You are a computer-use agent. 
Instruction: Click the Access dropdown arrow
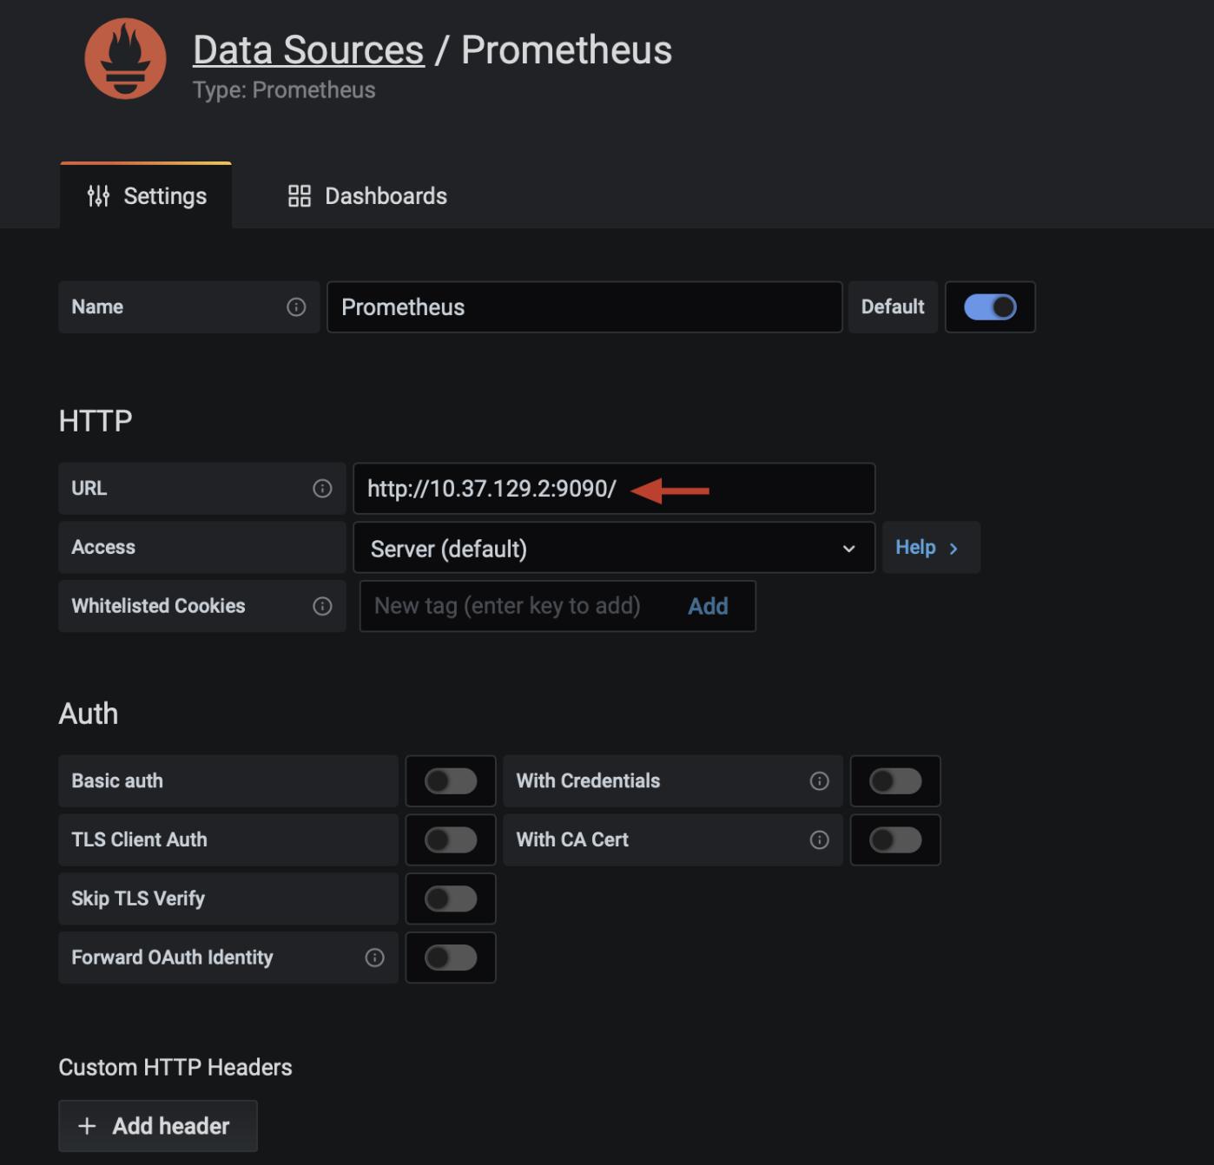pyautogui.click(x=848, y=549)
